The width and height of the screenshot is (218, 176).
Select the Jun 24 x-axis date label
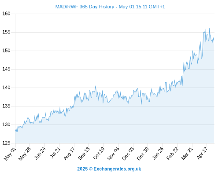(40, 153)
